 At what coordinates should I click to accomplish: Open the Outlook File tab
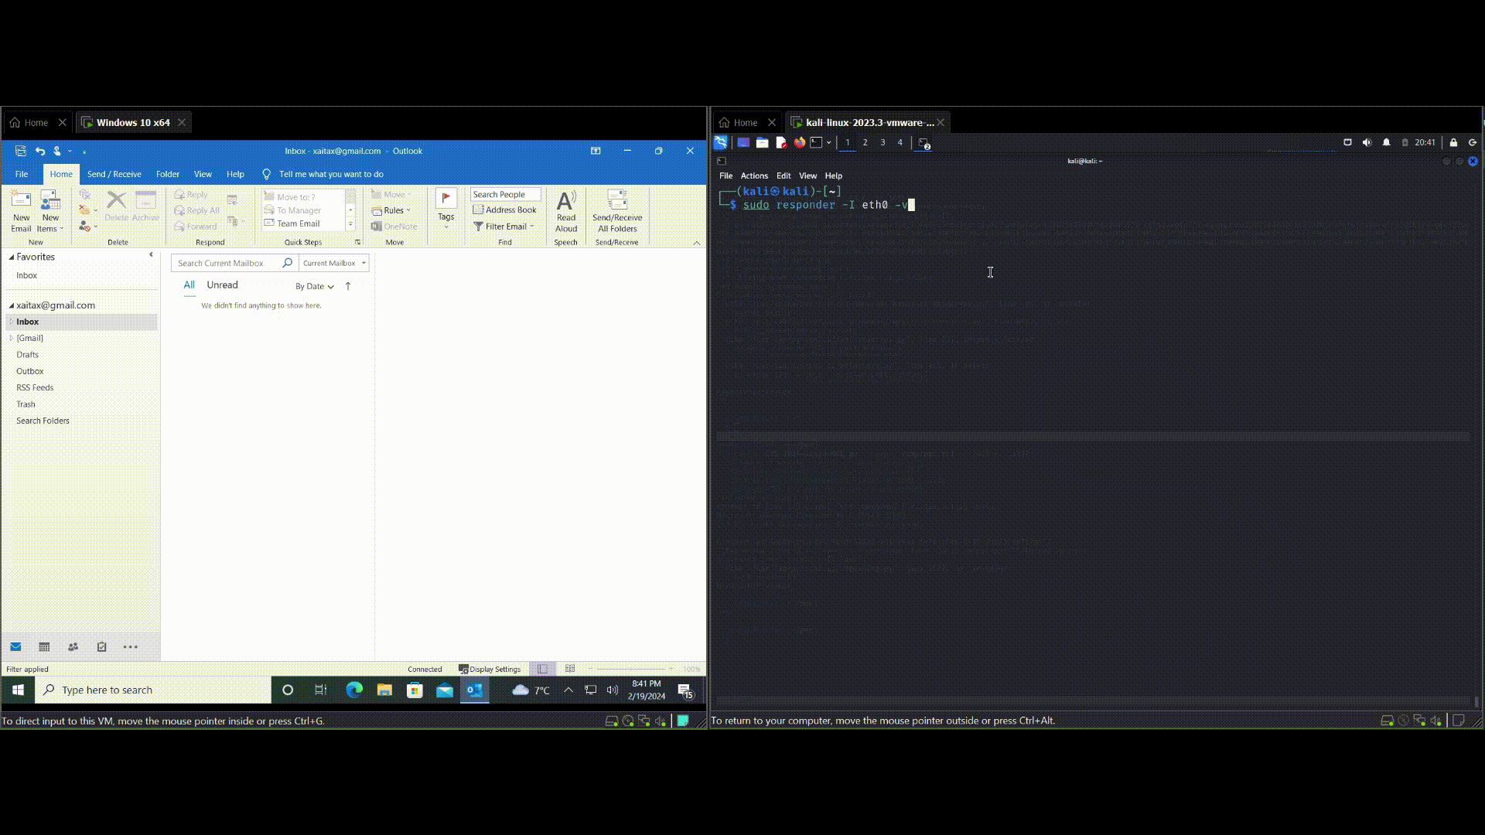click(x=22, y=174)
